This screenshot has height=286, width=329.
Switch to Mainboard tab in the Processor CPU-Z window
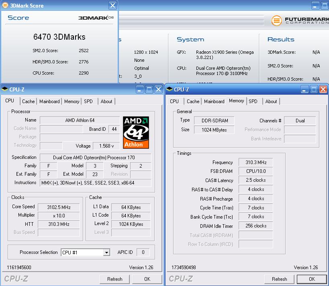[x=49, y=101]
